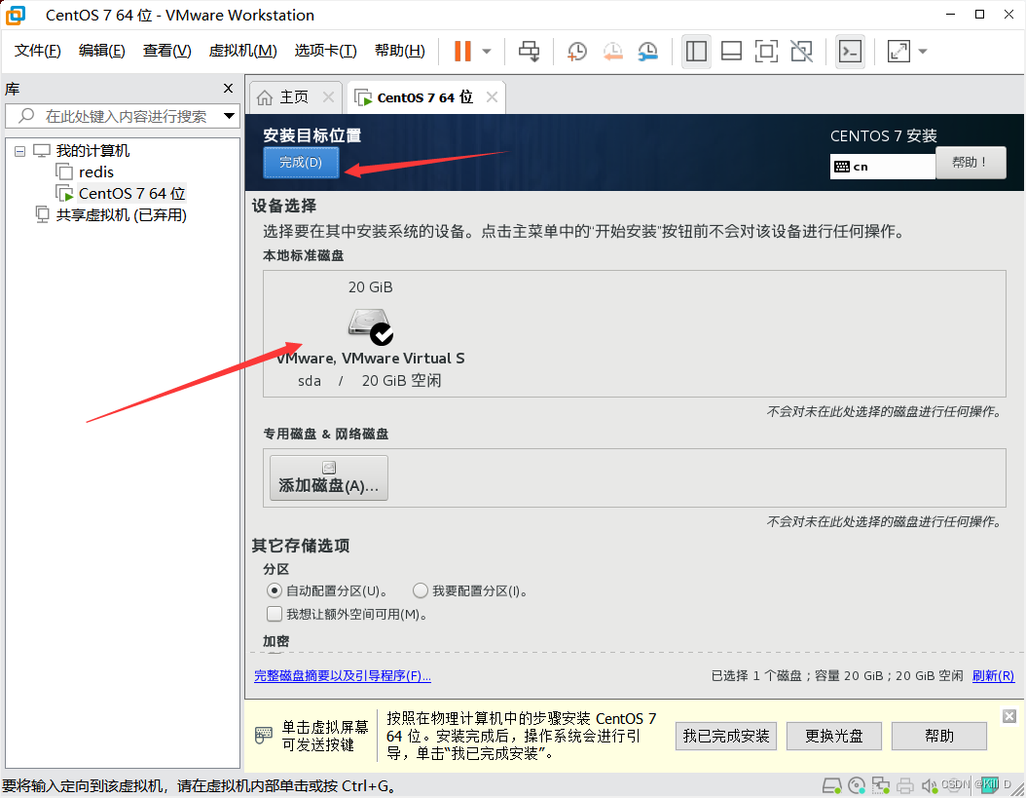Screen dimensions: 1026x798
Task: Toggle the library sidebar panel
Action: point(696,51)
